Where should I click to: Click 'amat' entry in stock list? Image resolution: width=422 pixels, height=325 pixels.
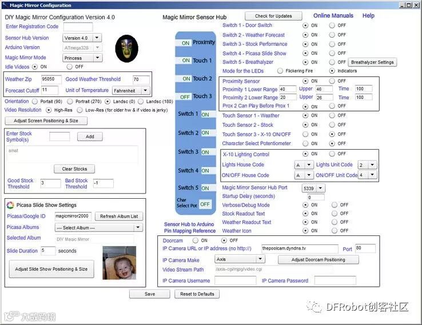click(13, 151)
